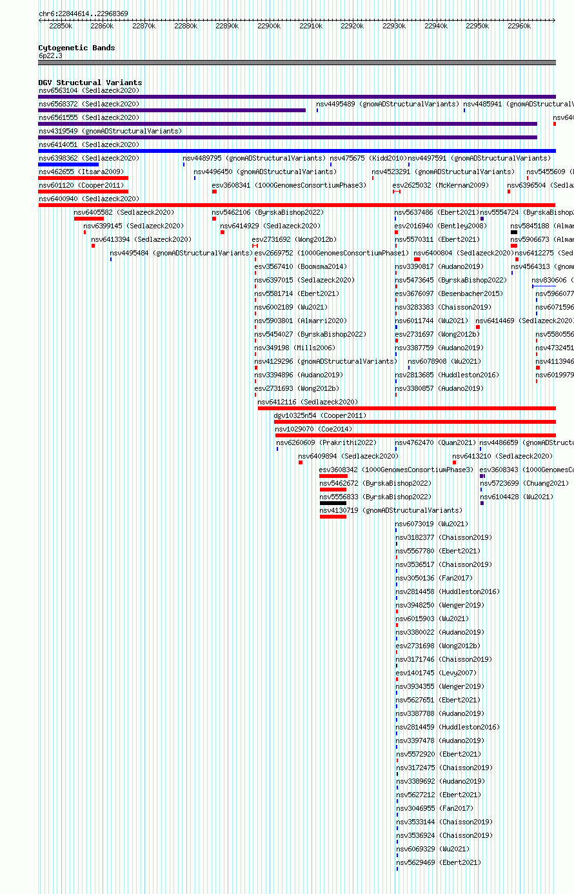Open nsv6073019 (Wu2021) variant
The height and width of the screenshot is (894, 574).
click(x=431, y=524)
